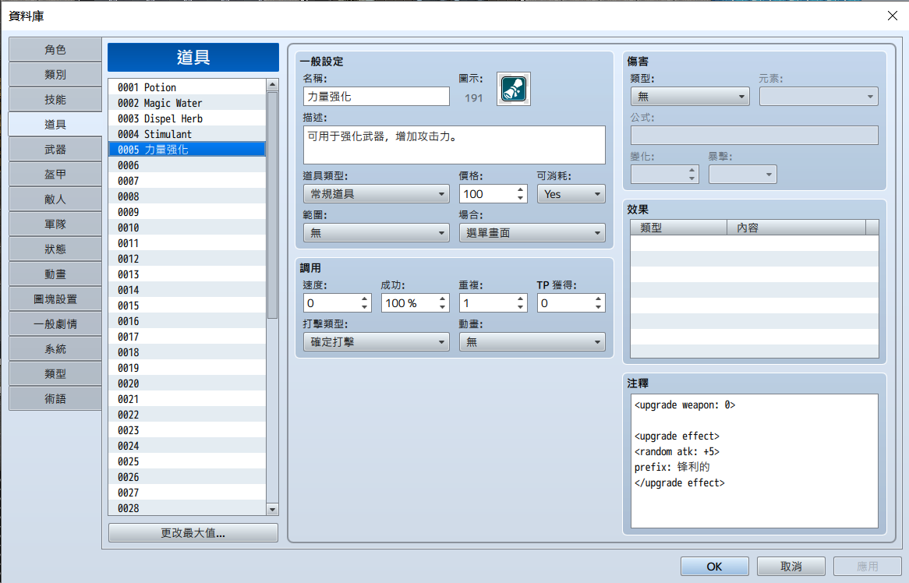Click the 成功 100% input field

(x=409, y=303)
